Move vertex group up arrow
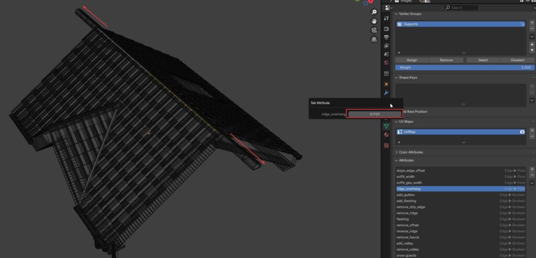Image resolution: width=536 pixels, height=258 pixels. tap(532, 44)
